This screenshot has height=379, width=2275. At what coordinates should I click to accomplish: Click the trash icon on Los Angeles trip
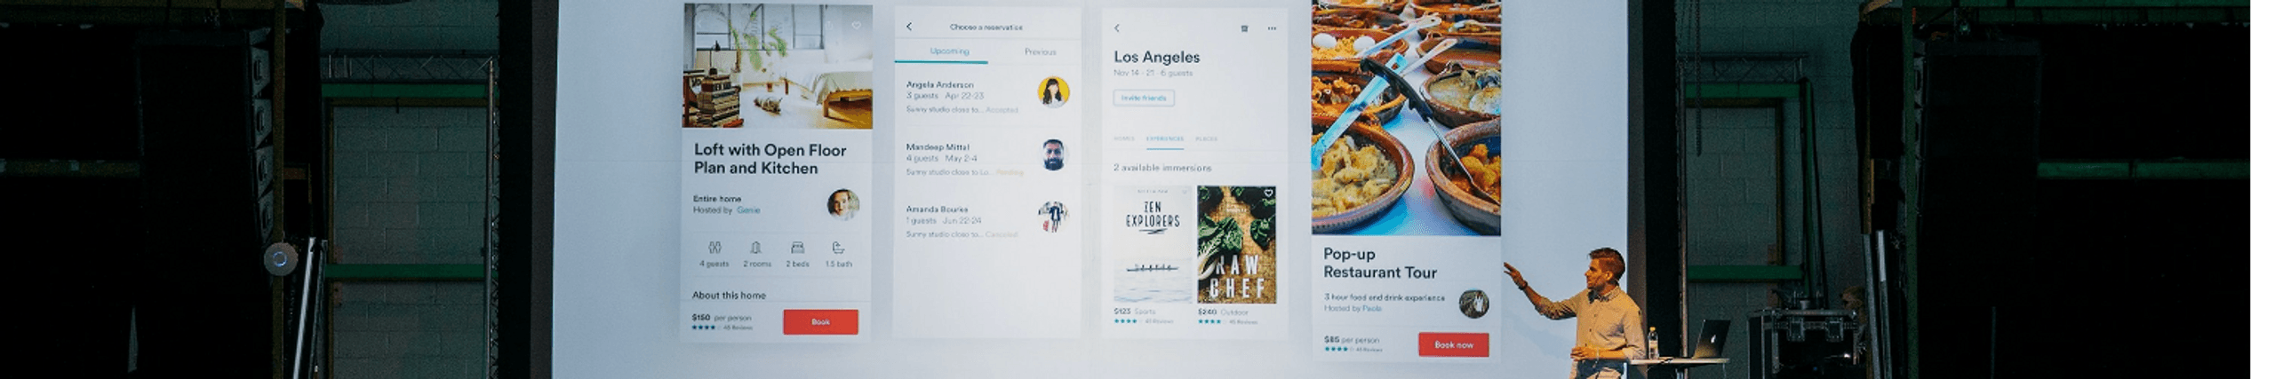point(1244,28)
